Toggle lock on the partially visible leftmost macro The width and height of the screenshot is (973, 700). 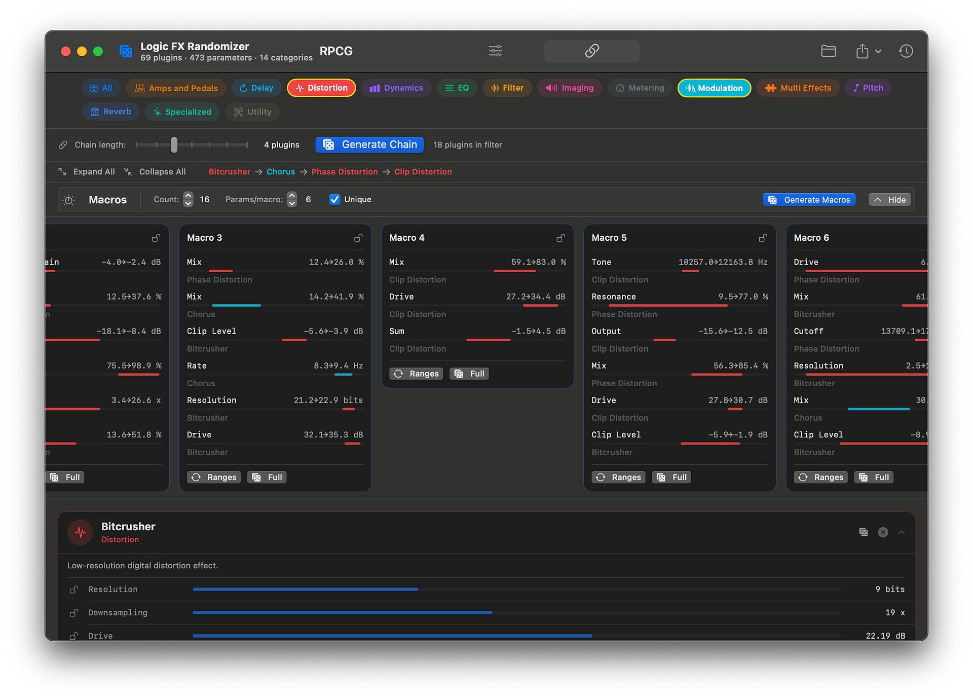(156, 238)
